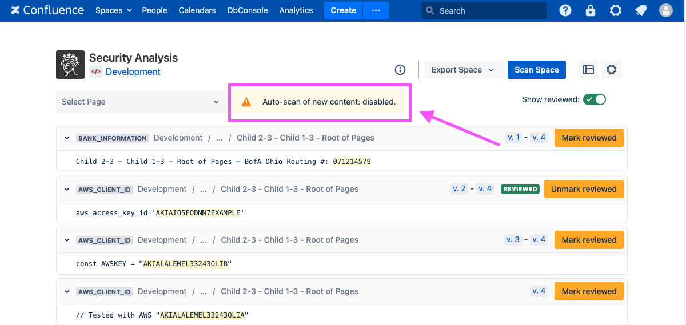Collapse the BANK_INFORMATION finding row

click(x=67, y=138)
